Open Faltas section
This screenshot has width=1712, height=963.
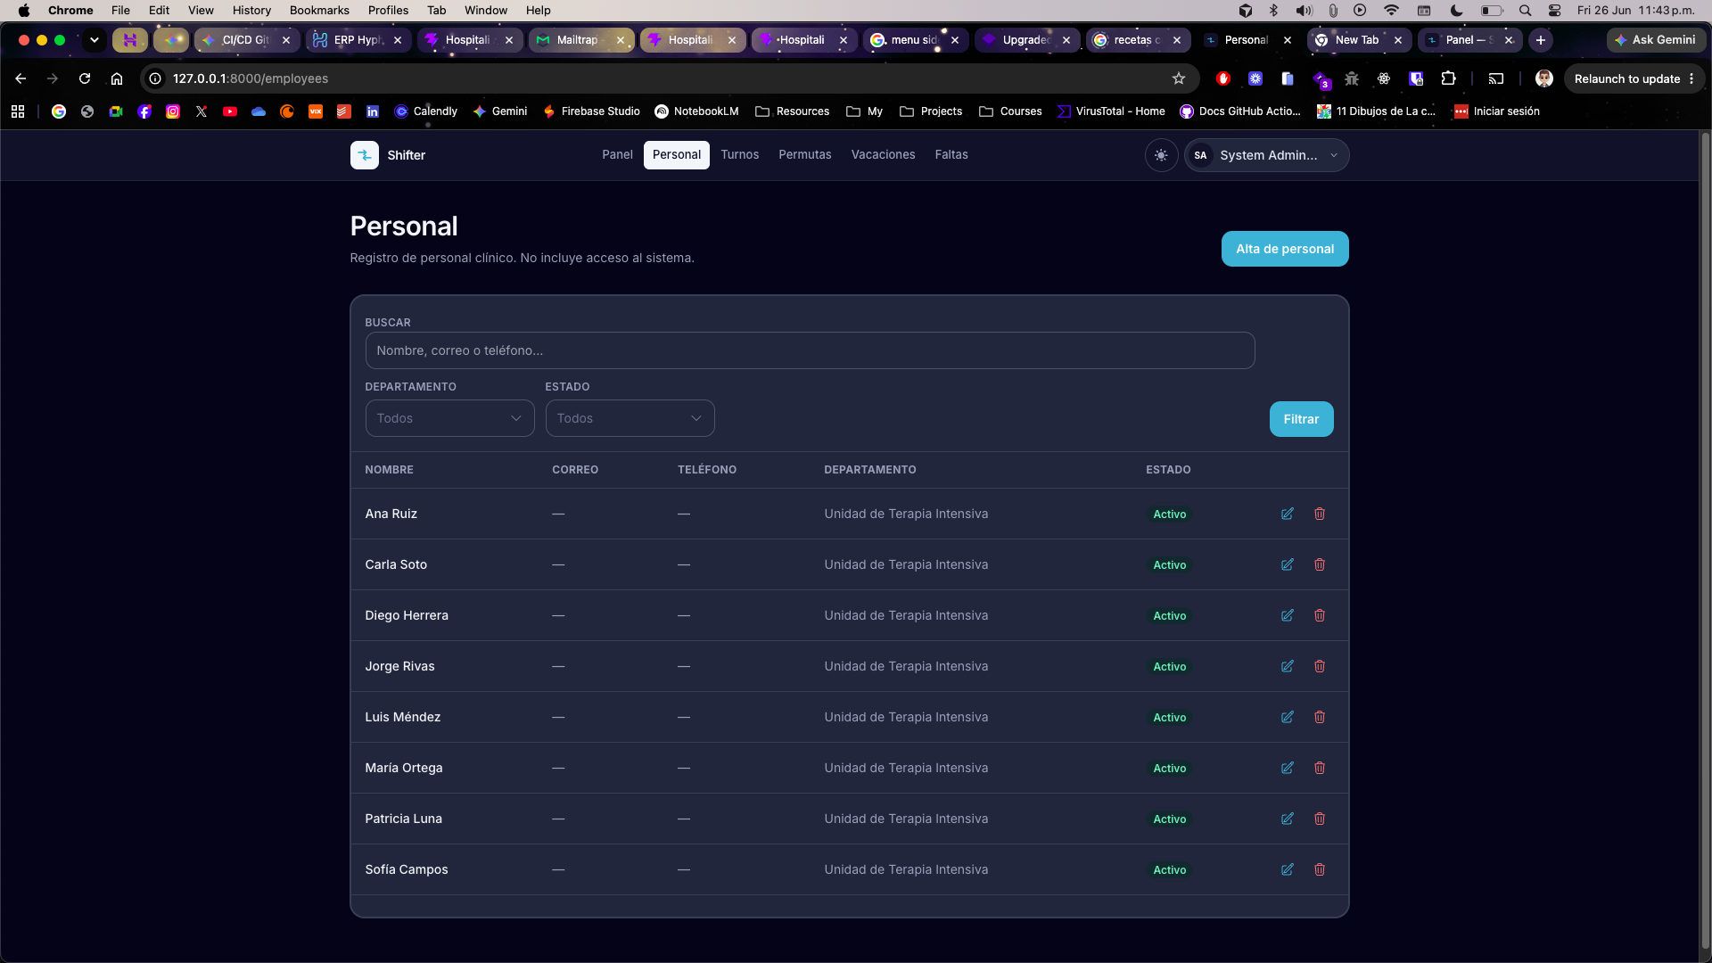pos(951,155)
